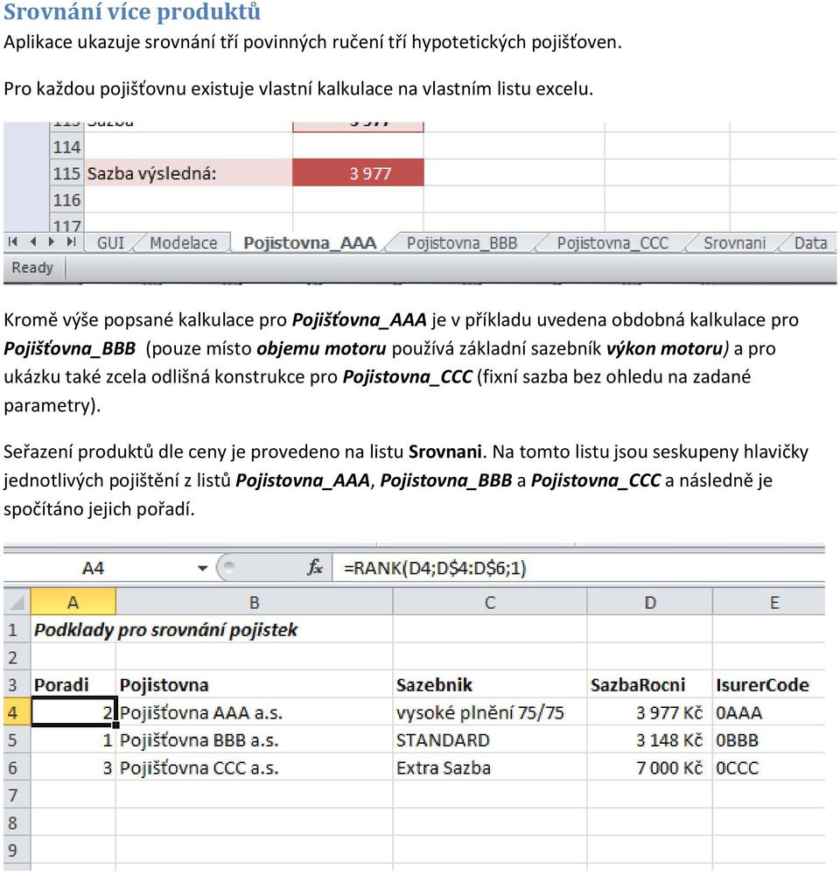This screenshot has width=840, height=876.
Task: Open the Data sheet tab
Action: pyautogui.click(x=810, y=243)
